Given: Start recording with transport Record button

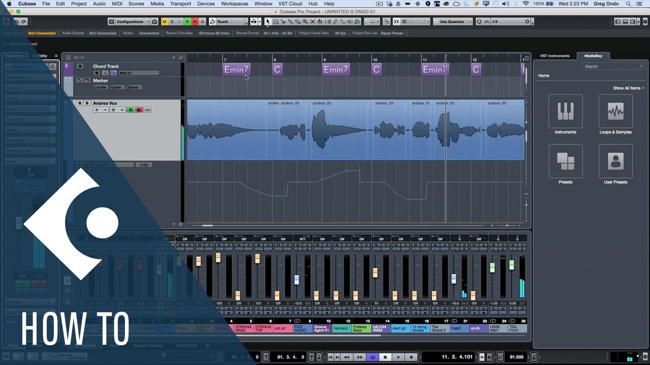Looking at the screenshot, I should pos(411,357).
